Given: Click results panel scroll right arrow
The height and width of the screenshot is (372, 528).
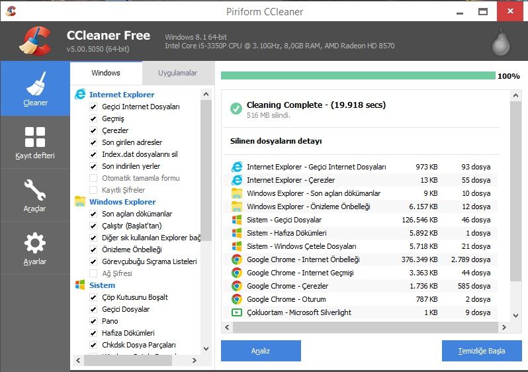Looking at the screenshot, I should click(504, 327).
